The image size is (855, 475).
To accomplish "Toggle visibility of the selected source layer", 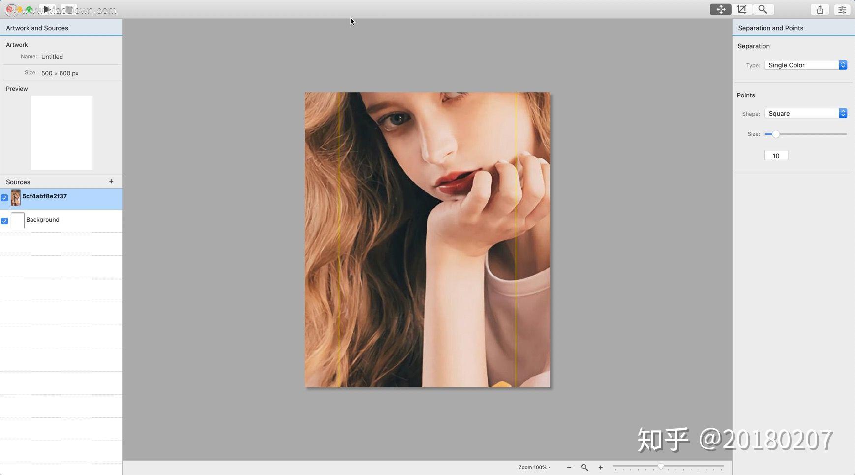I will pyautogui.click(x=4, y=197).
